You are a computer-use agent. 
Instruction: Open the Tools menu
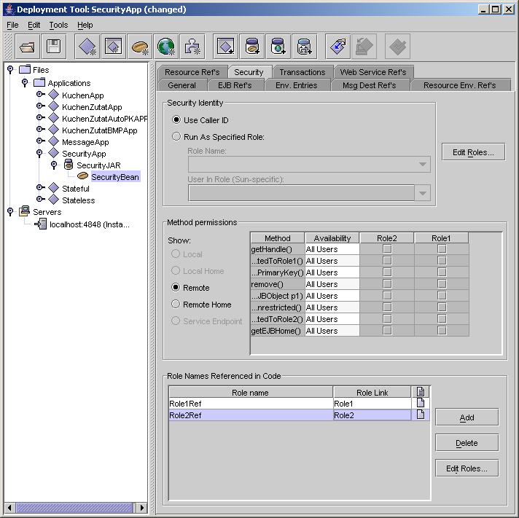point(58,25)
